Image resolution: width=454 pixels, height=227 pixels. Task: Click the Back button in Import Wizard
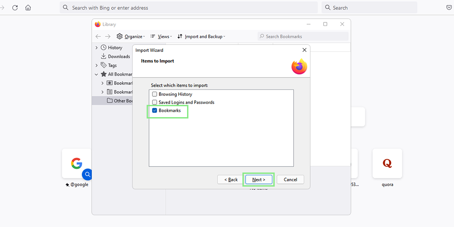[231, 179]
